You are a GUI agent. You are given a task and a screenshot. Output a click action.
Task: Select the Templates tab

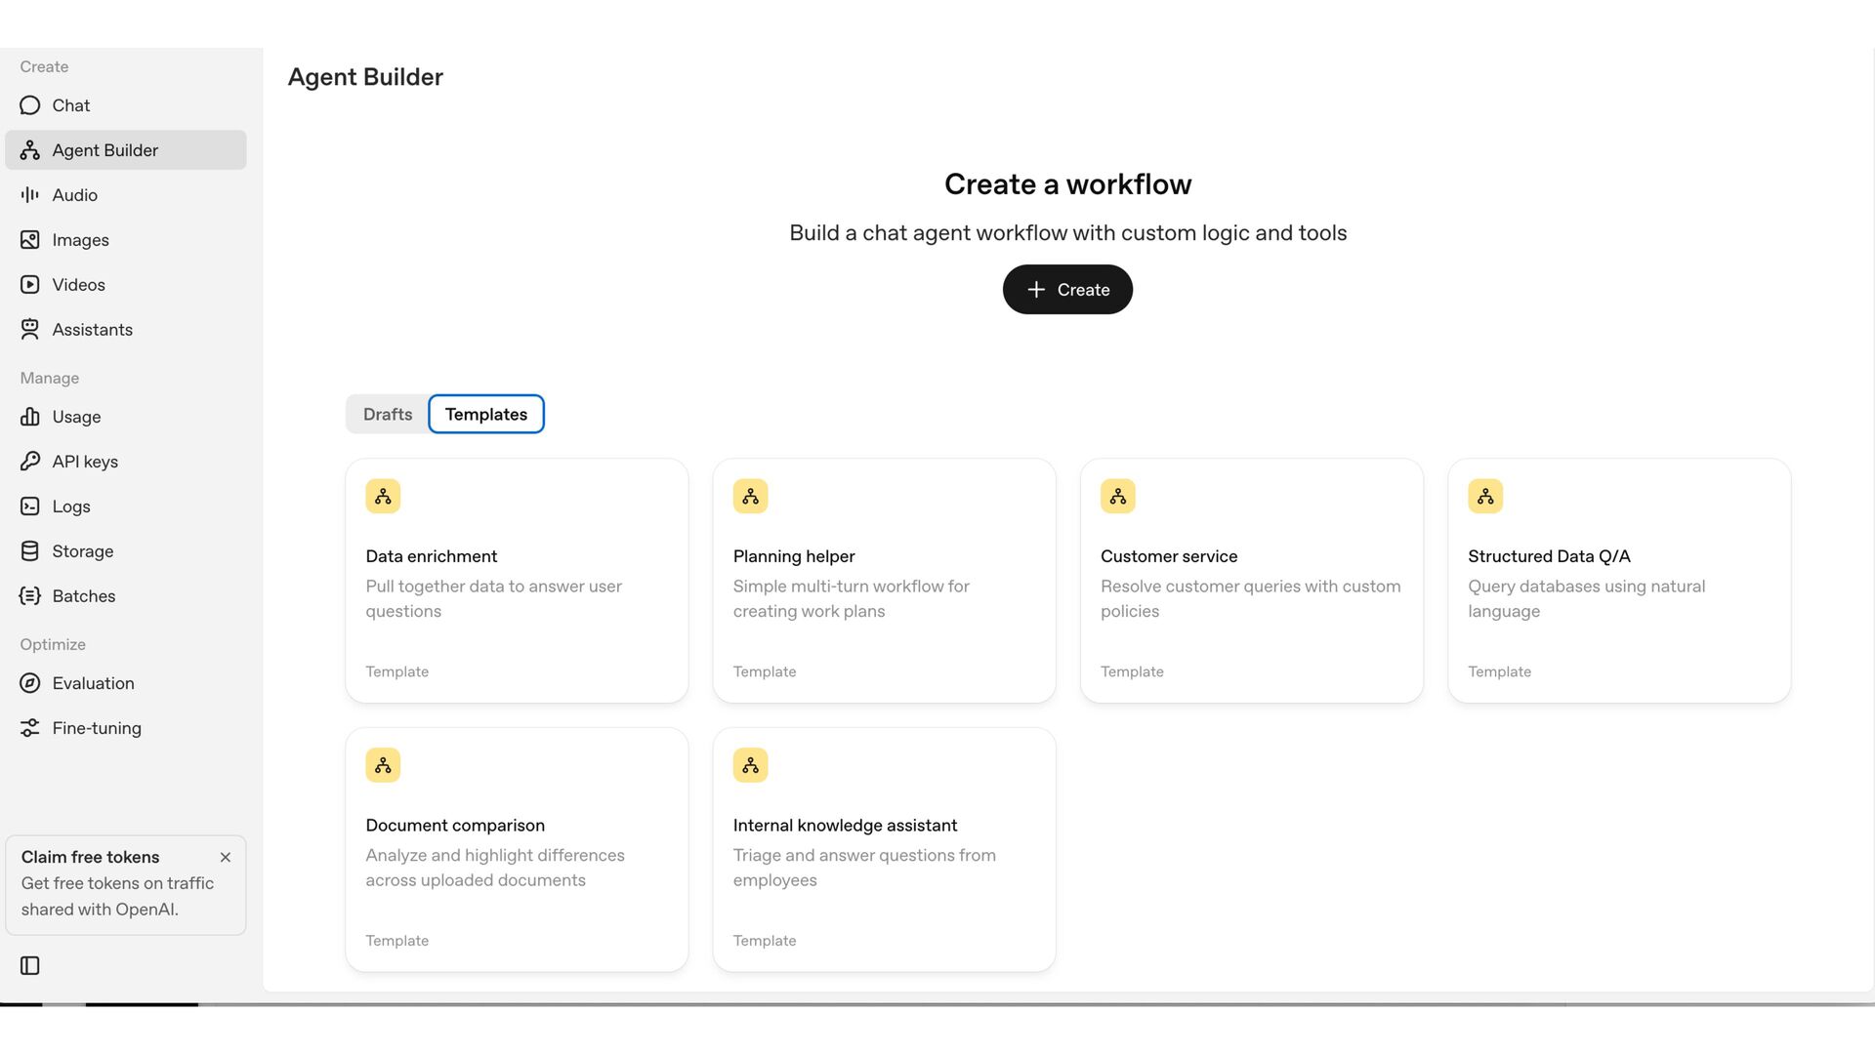point(486,414)
